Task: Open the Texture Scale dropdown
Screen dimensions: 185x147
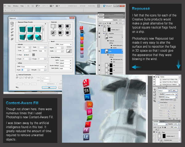Action: coord(42,51)
